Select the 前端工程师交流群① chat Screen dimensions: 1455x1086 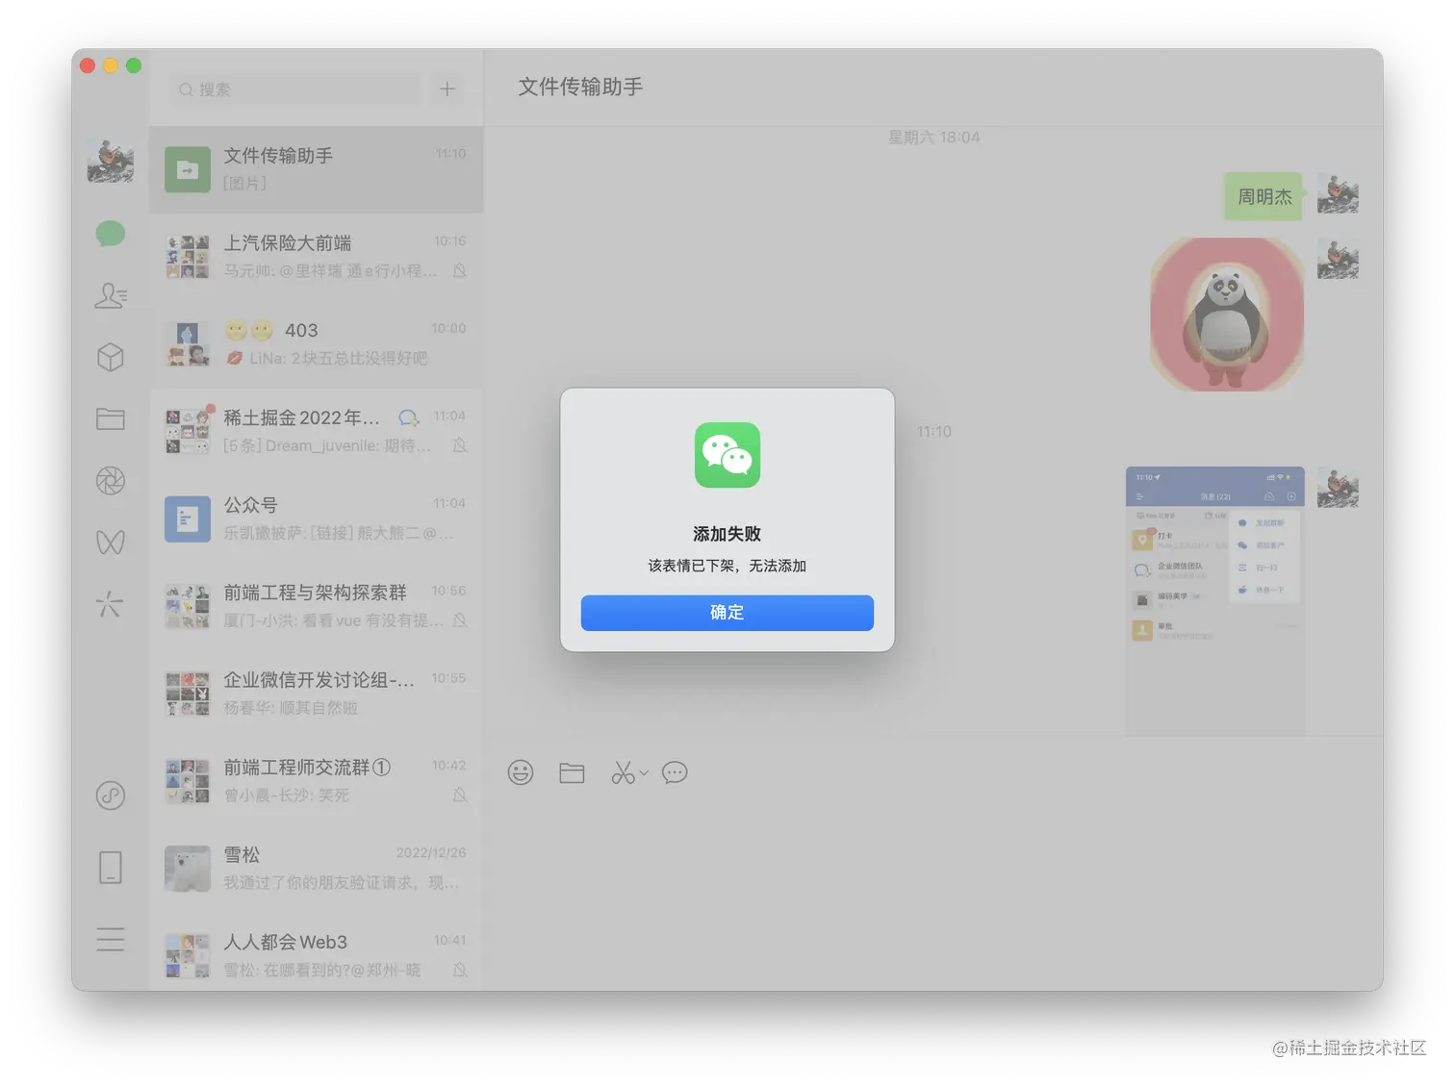(x=317, y=782)
